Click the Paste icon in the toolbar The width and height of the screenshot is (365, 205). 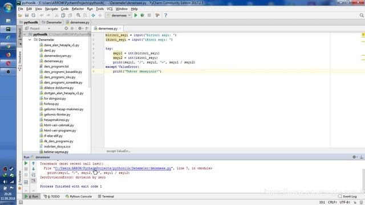coord(70,15)
